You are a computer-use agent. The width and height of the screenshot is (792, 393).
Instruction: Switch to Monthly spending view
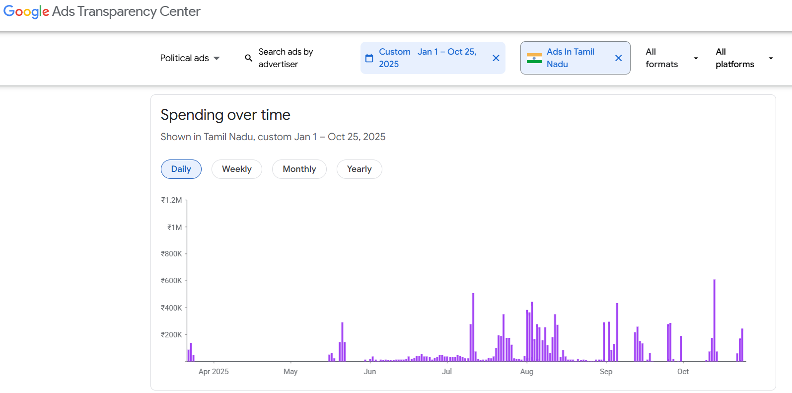click(x=299, y=169)
